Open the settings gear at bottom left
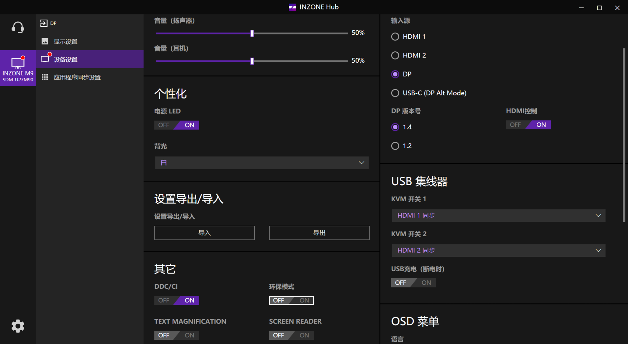This screenshot has height=344, width=628. click(18, 326)
